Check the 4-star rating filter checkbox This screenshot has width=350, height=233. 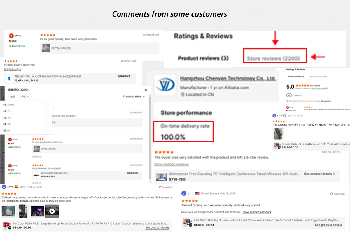pos(47,111)
